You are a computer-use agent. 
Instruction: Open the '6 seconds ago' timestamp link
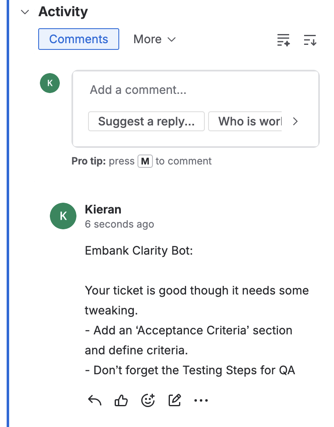119,224
